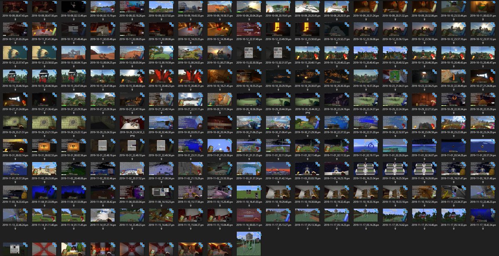Image resolution: width=499 pixels, height=256 pixels.
Task: Pick thumbnail 2019-10-10_23.53.44.png
Action: pos(454,7)
